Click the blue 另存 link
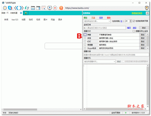Image resolution: width=151 pixels, height=116 pixels. point(101,18)
